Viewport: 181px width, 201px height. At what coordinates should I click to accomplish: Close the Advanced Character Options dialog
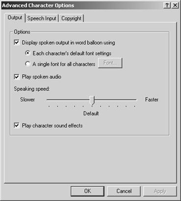[175, 5]
